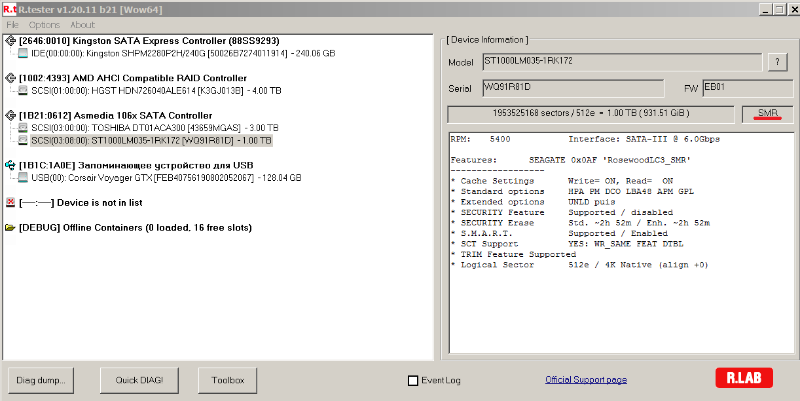
Task: Click the Model field ST1000LM035-1RK172
Action: pos(622,62)
